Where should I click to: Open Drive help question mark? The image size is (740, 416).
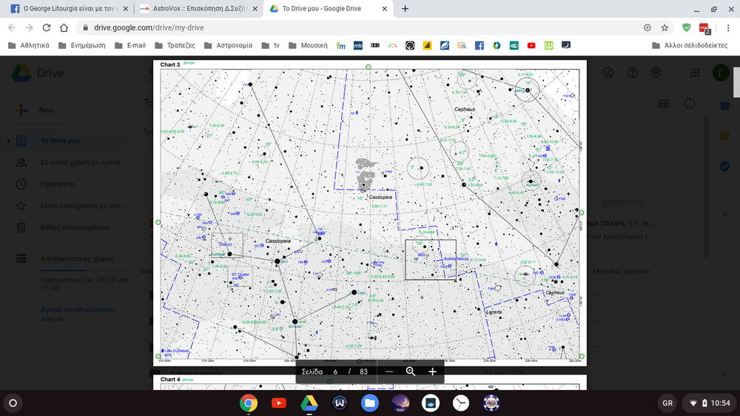(632, 73)
